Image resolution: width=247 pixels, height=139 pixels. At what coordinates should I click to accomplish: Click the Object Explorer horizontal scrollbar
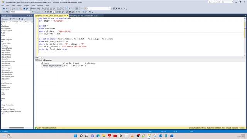(16, 128)
